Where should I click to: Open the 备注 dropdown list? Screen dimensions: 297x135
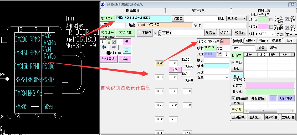point(227,77)
